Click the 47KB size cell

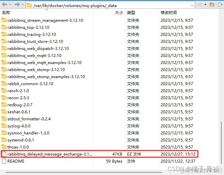(117, 154)
